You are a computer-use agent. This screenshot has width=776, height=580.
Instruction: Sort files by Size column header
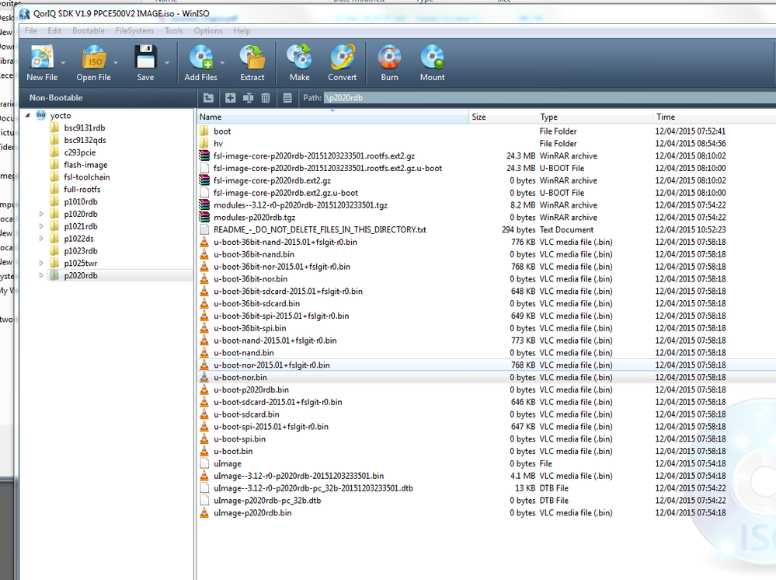(503, 117)
